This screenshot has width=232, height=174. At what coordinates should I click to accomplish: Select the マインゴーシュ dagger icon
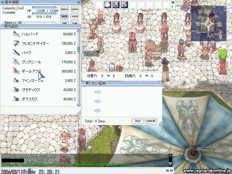click(16, 80)
